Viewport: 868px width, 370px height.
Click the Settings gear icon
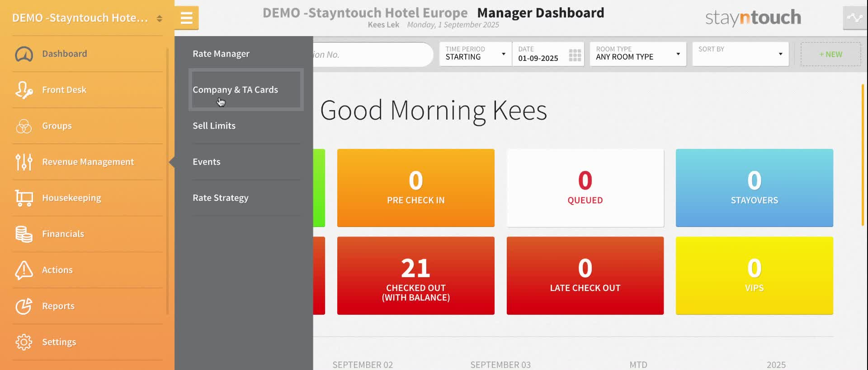(24, 342)
